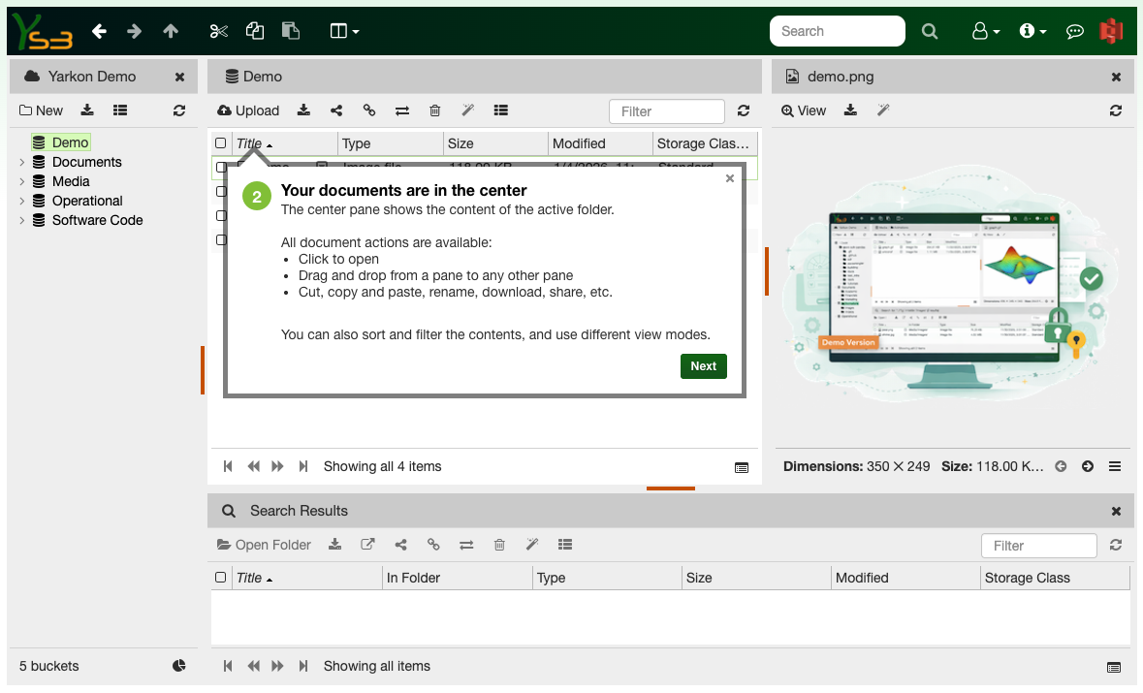The height and width of the screenshot is (693, 1143).
Task: Refresh the Yarkon Demo bucket pane
Action: tap(179, 110)
